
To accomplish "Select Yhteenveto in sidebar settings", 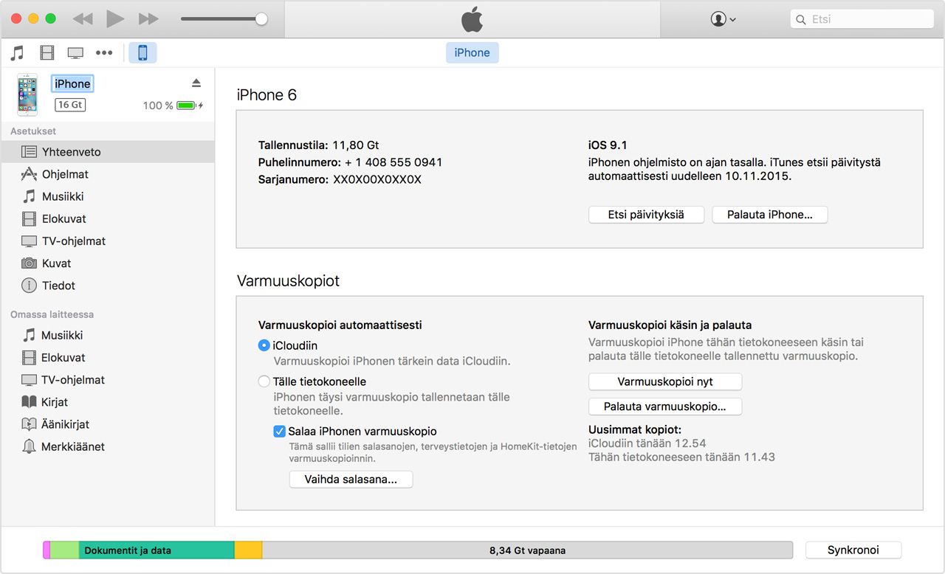I will [x=108, y=152].
